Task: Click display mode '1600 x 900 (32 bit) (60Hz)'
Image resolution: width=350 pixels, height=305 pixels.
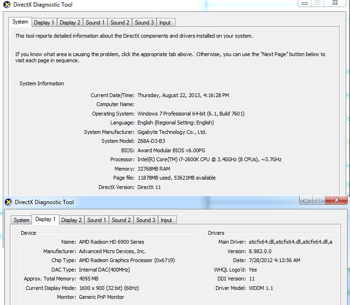Action: [109, 288]
